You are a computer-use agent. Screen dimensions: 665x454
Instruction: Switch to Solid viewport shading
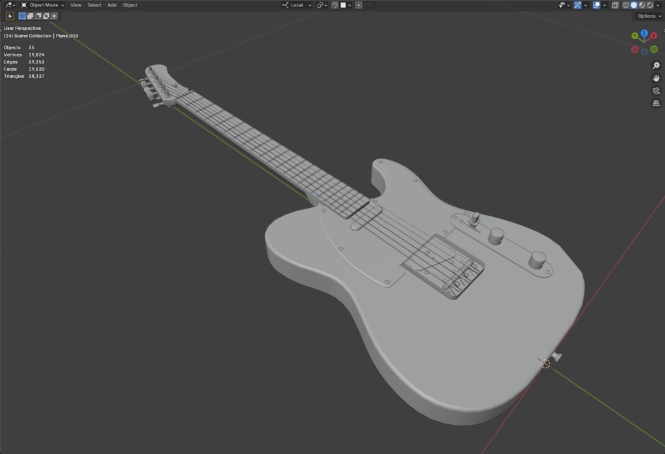pyautogui.click(x=634, y=5)
